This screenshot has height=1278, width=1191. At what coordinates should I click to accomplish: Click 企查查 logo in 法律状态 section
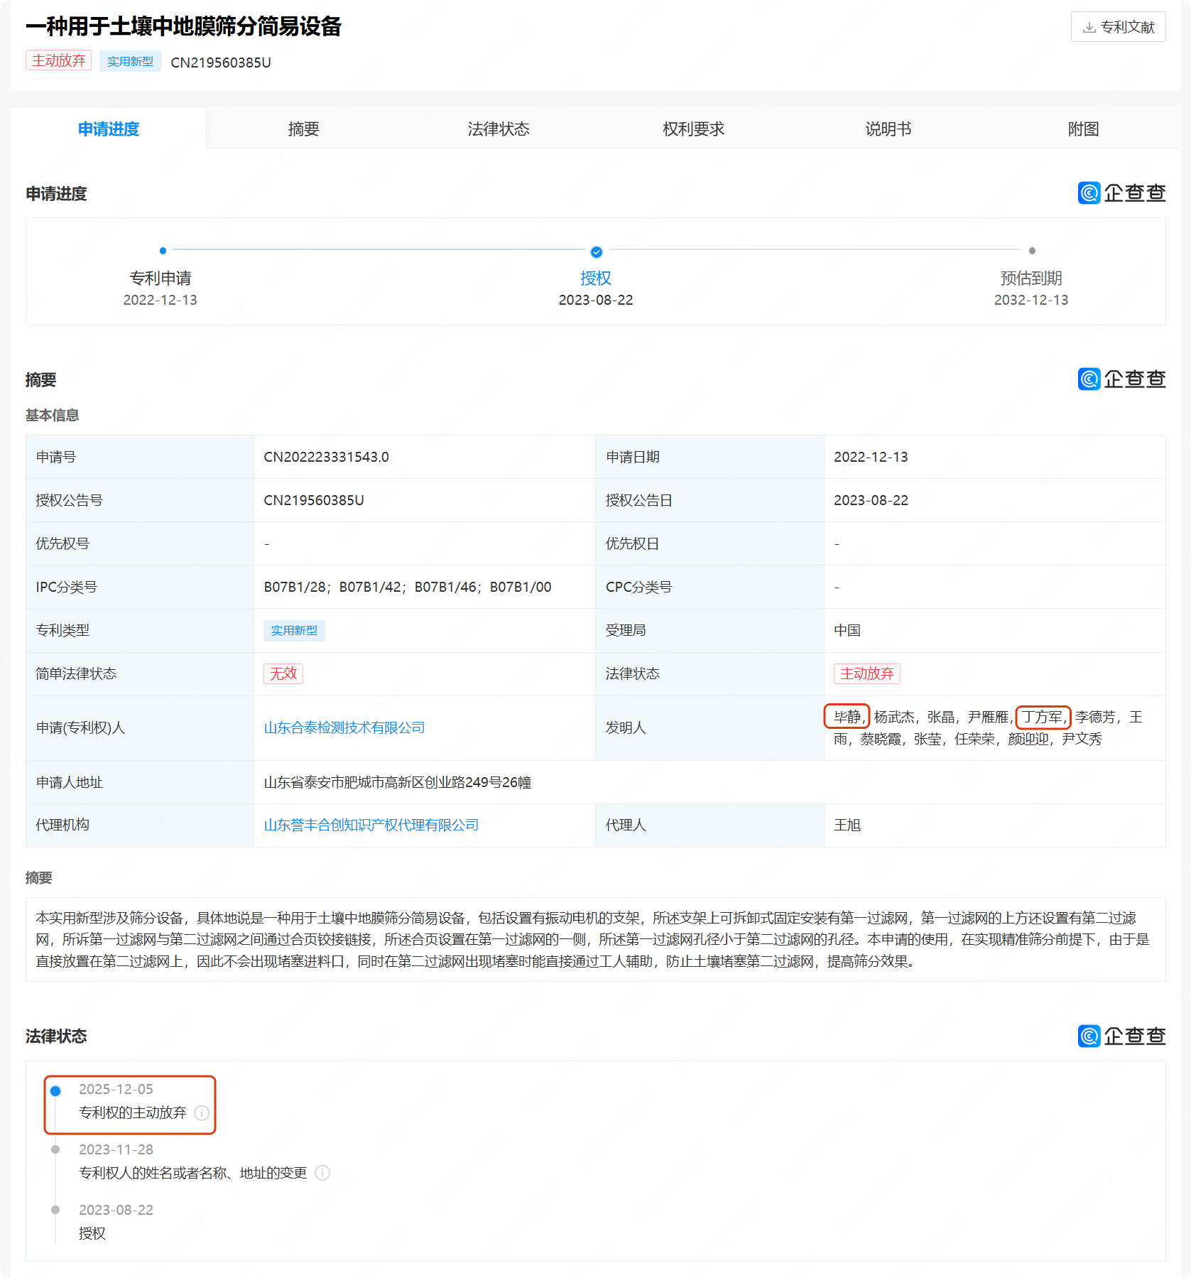coord(1121,1036)
